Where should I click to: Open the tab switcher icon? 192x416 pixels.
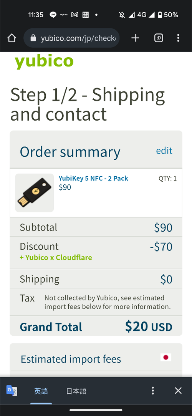click(159, 38)
